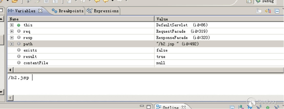The height and width of the screenshot is (109, 284).
Task: Select the 'this' variable row
Action: pos(146,25)
